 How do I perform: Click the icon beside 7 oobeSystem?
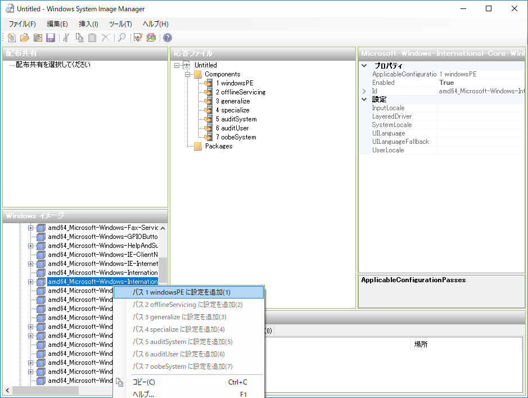pos(209,137)
